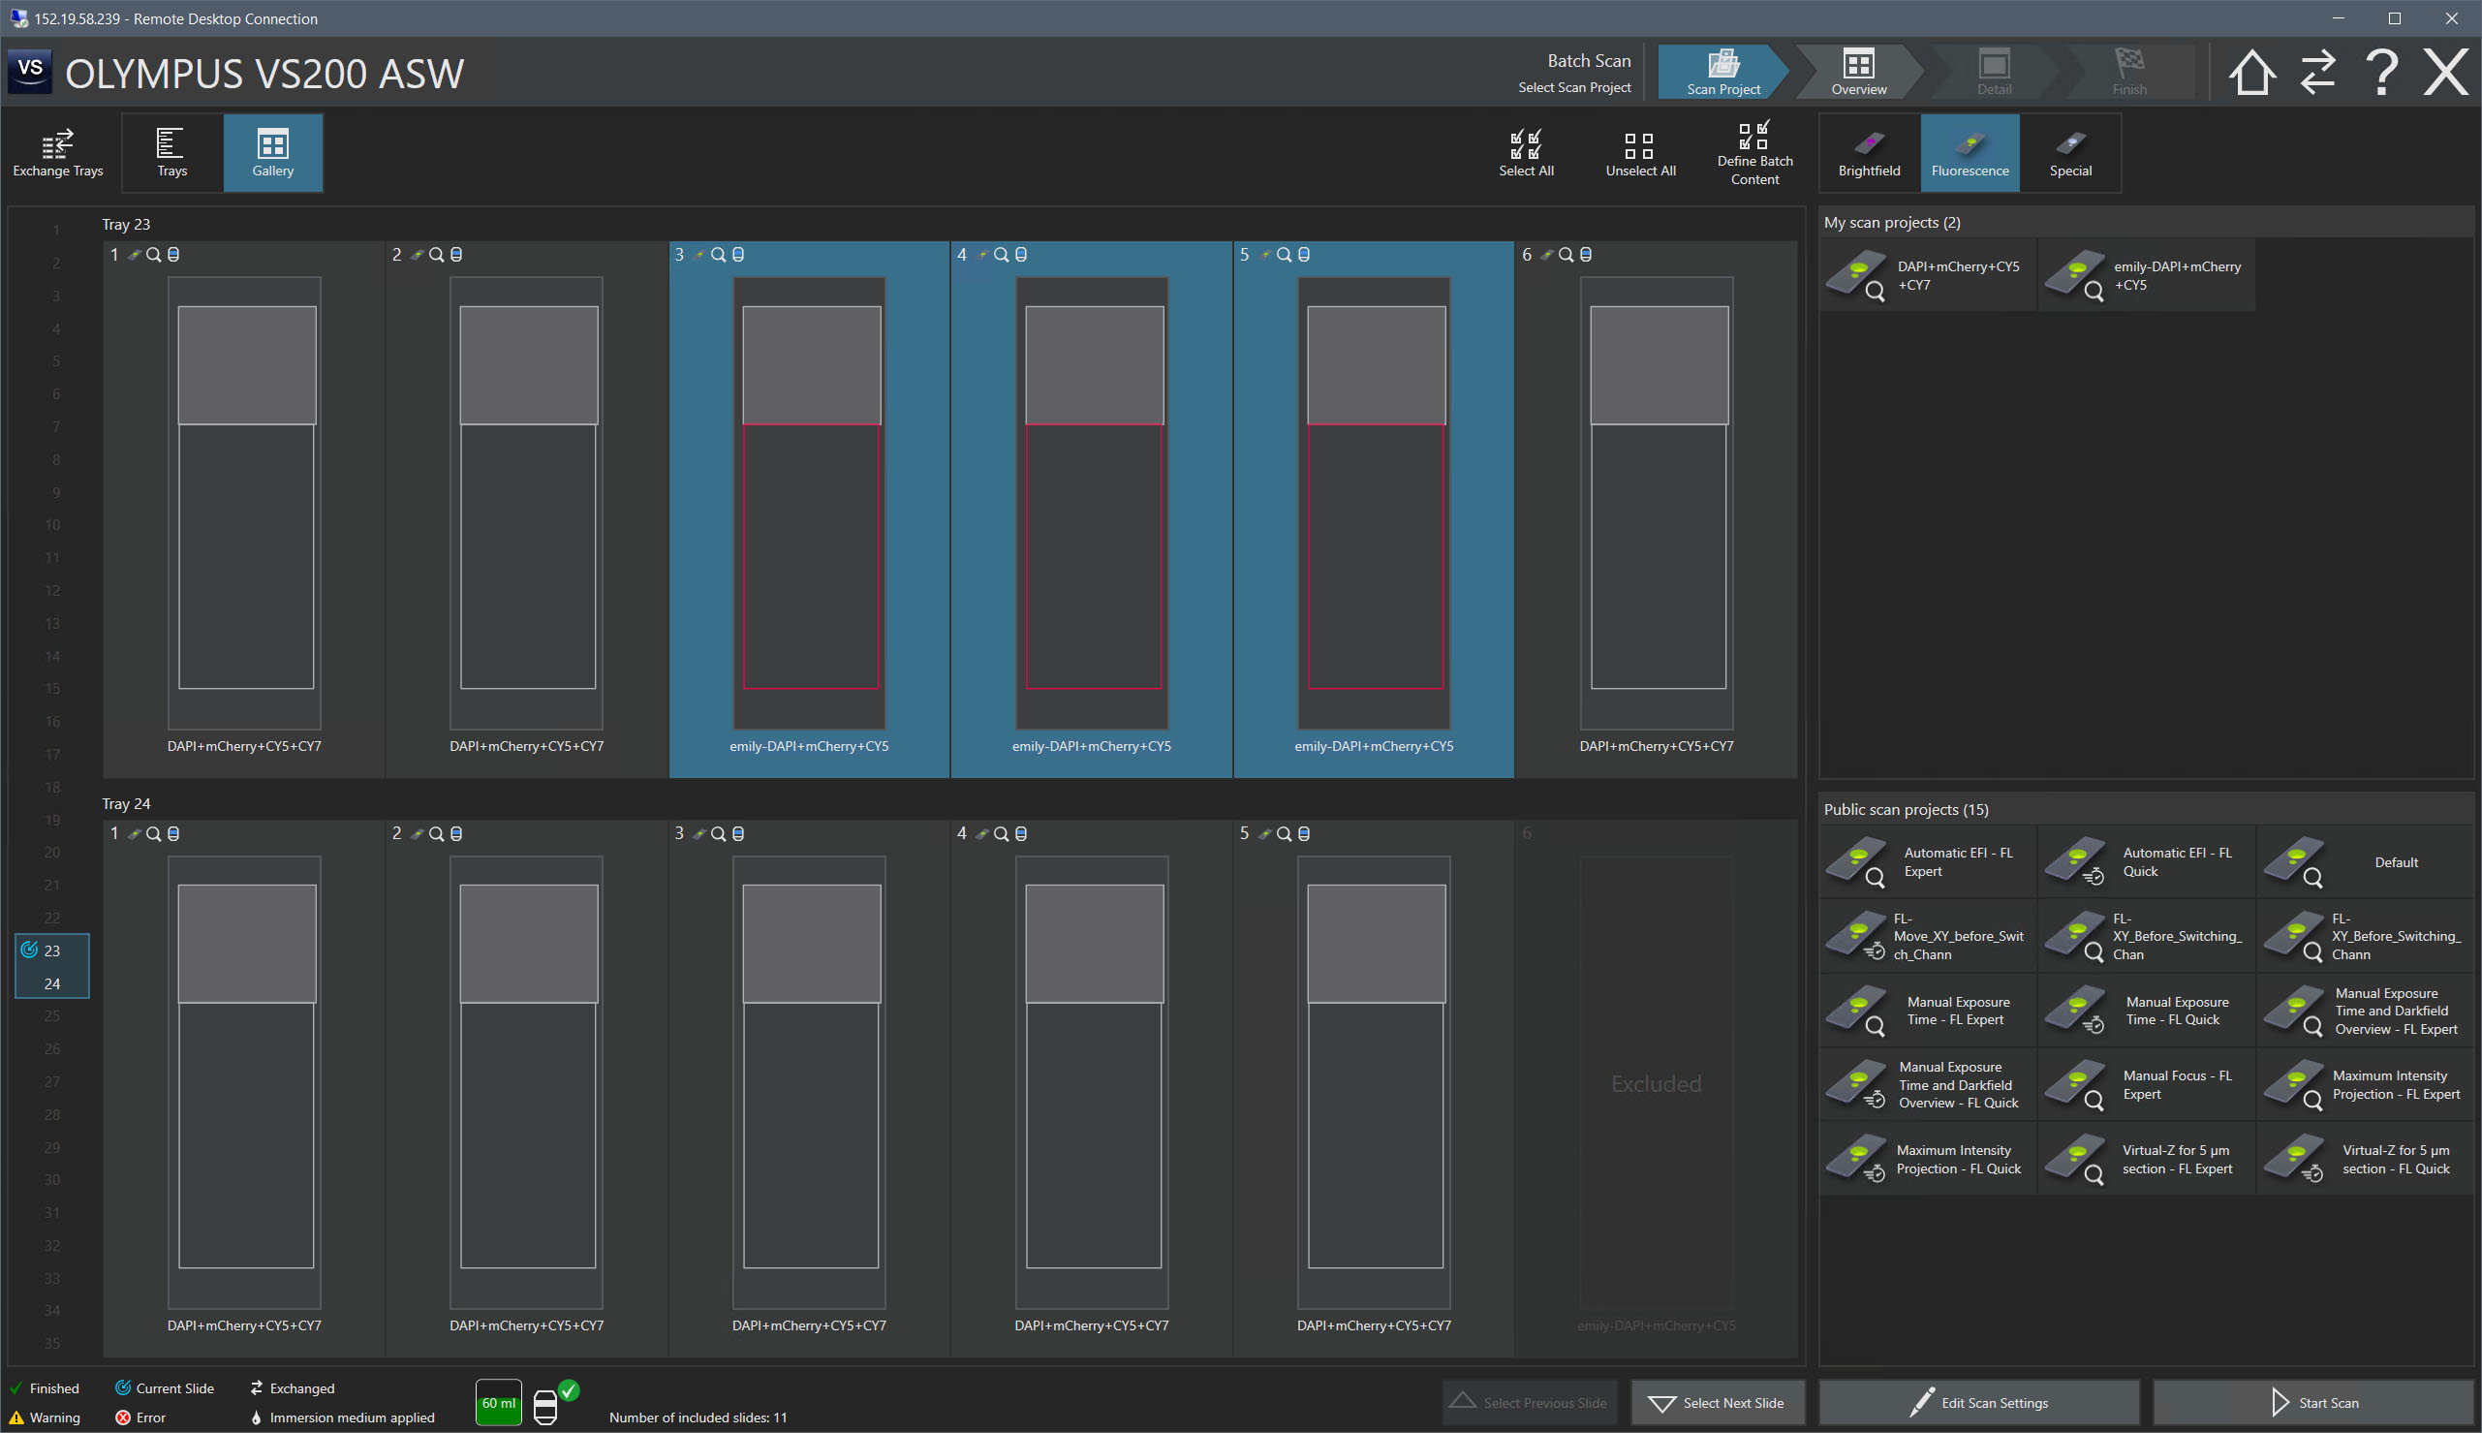Select Tray 23 slide 1 thumbnail

tap(245, 502)
